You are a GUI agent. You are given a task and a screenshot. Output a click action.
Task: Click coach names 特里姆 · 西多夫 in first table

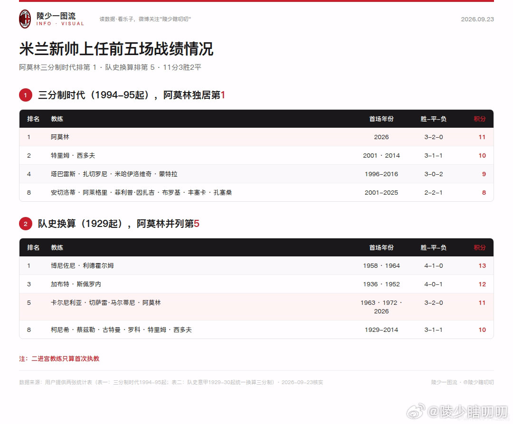tap(73, 156)
